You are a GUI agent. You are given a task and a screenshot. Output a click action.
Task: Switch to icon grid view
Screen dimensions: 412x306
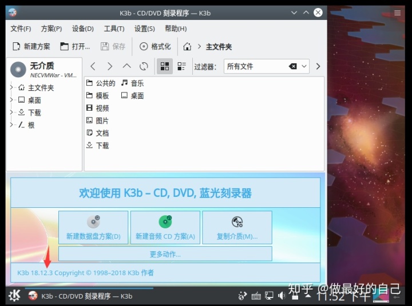pyautogui.click(x=164, y=66)
